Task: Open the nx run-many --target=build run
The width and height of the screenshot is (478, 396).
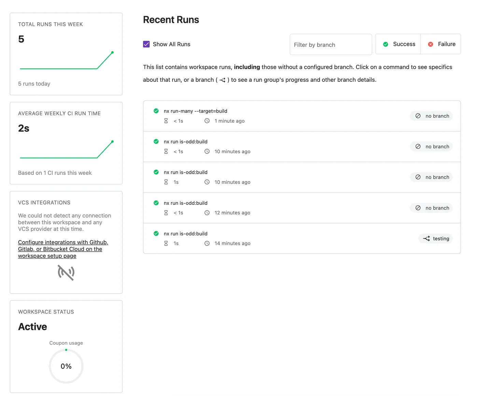Action: click(x=195, y=111)
